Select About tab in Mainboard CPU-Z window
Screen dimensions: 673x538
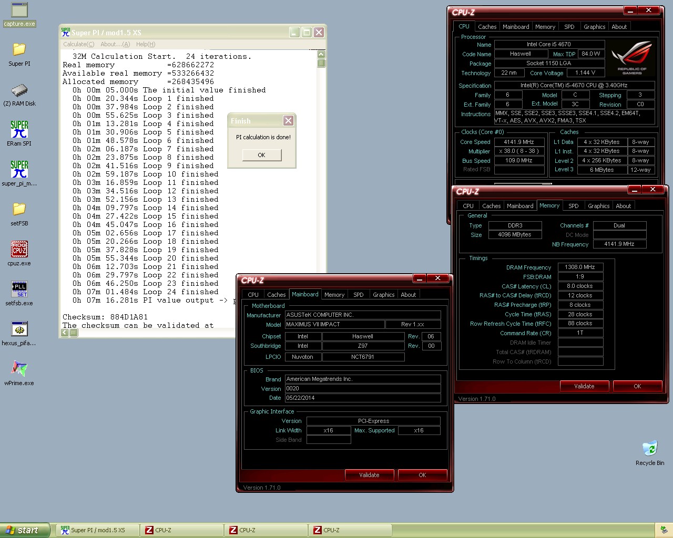click(409, 295)
